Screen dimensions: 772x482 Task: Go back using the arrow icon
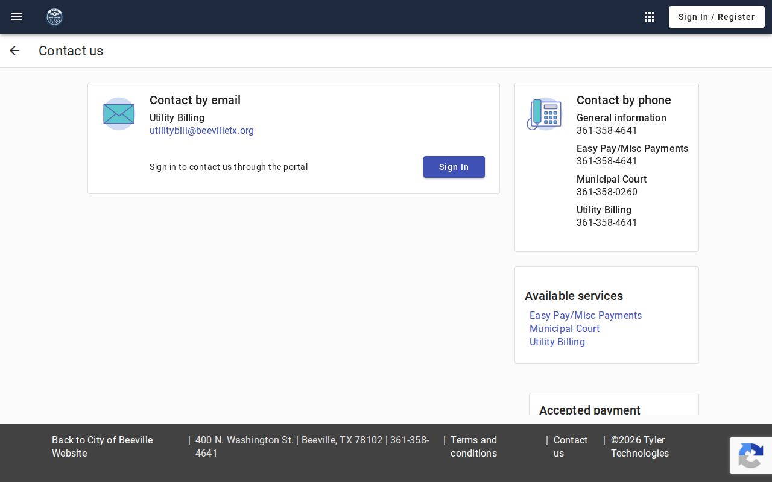pyautogui.click(x=14, y=51)
